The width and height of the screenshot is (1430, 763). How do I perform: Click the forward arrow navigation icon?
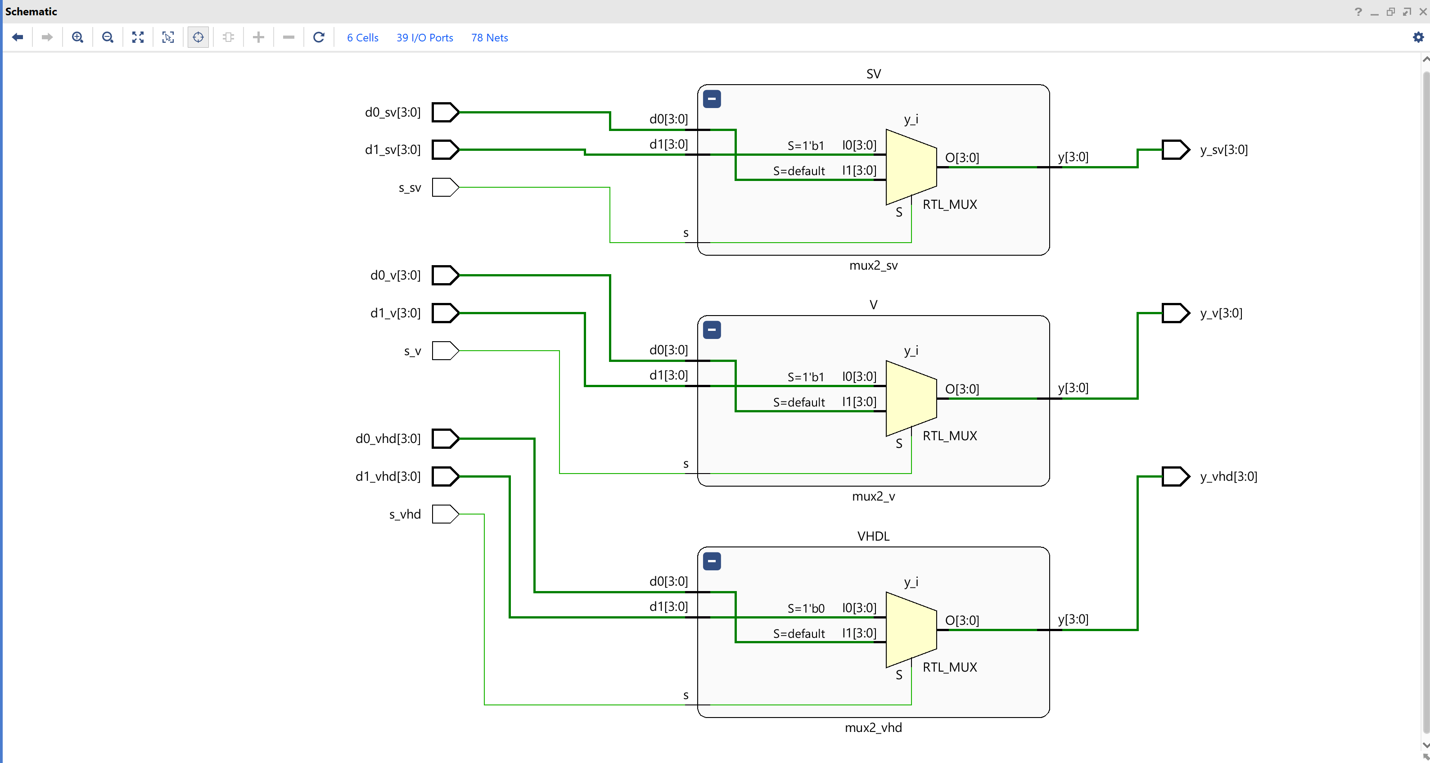(x=47, y=37)
